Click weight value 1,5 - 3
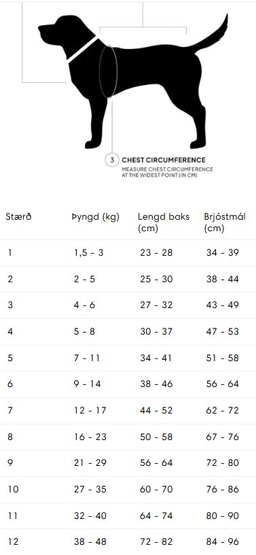Image resolution: width=256 pixels, height=555 pixels. [89, 253]
